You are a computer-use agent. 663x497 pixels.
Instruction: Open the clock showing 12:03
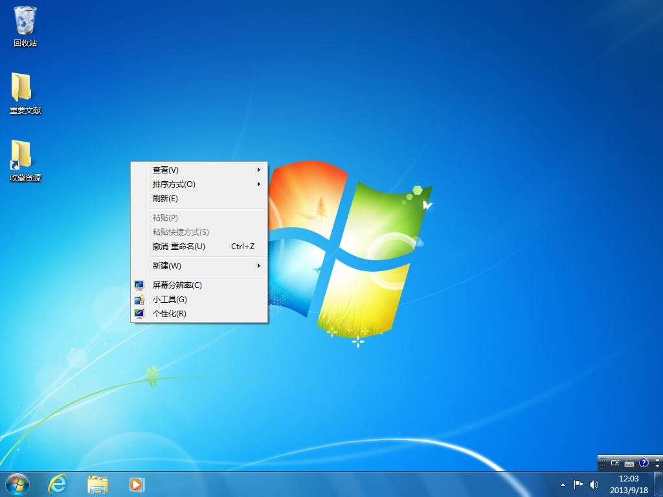(x=629, y=484)
